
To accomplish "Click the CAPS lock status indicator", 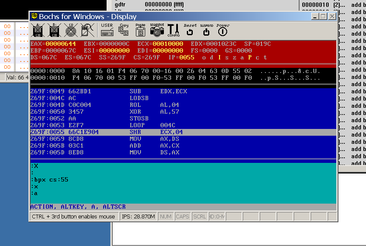I will 183,217.
